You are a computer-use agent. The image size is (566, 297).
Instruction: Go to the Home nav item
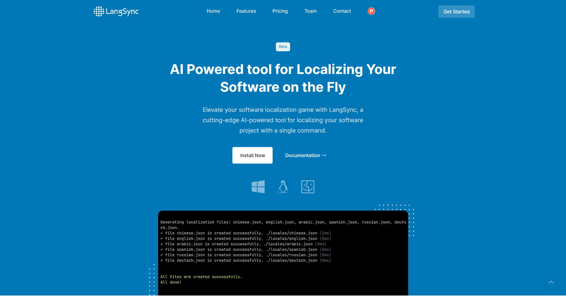[213, 11]
